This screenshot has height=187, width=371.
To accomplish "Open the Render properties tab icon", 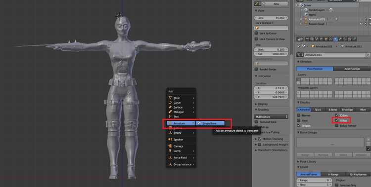I will click(x=307, y=39).
